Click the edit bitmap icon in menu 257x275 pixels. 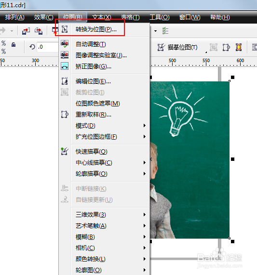[65, 81]
